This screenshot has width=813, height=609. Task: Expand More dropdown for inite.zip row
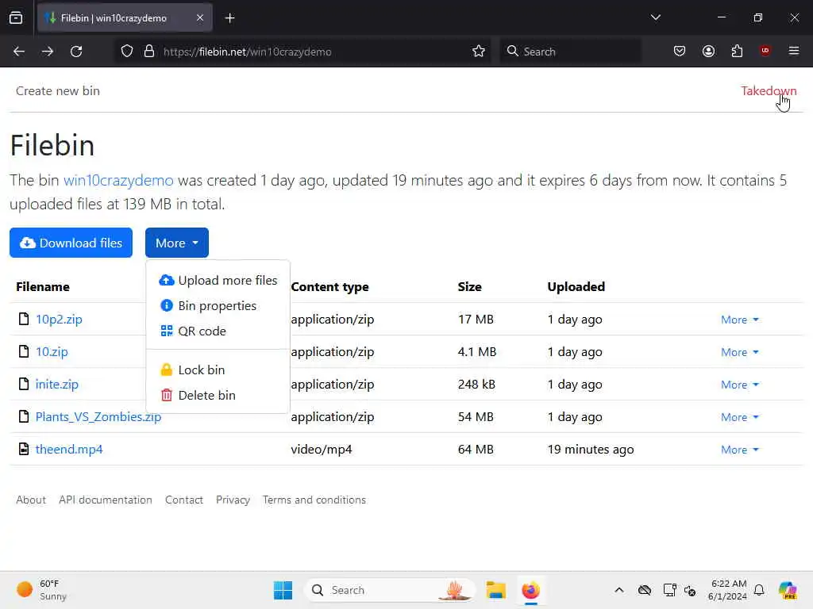tap(740, 385)
